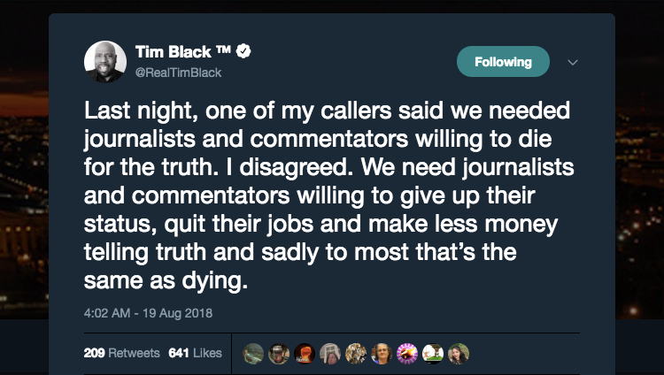Click the @RealTimBlack handle
Image resolution: width=664 pixels, height=375 pixels.
(x=178, y=73)
